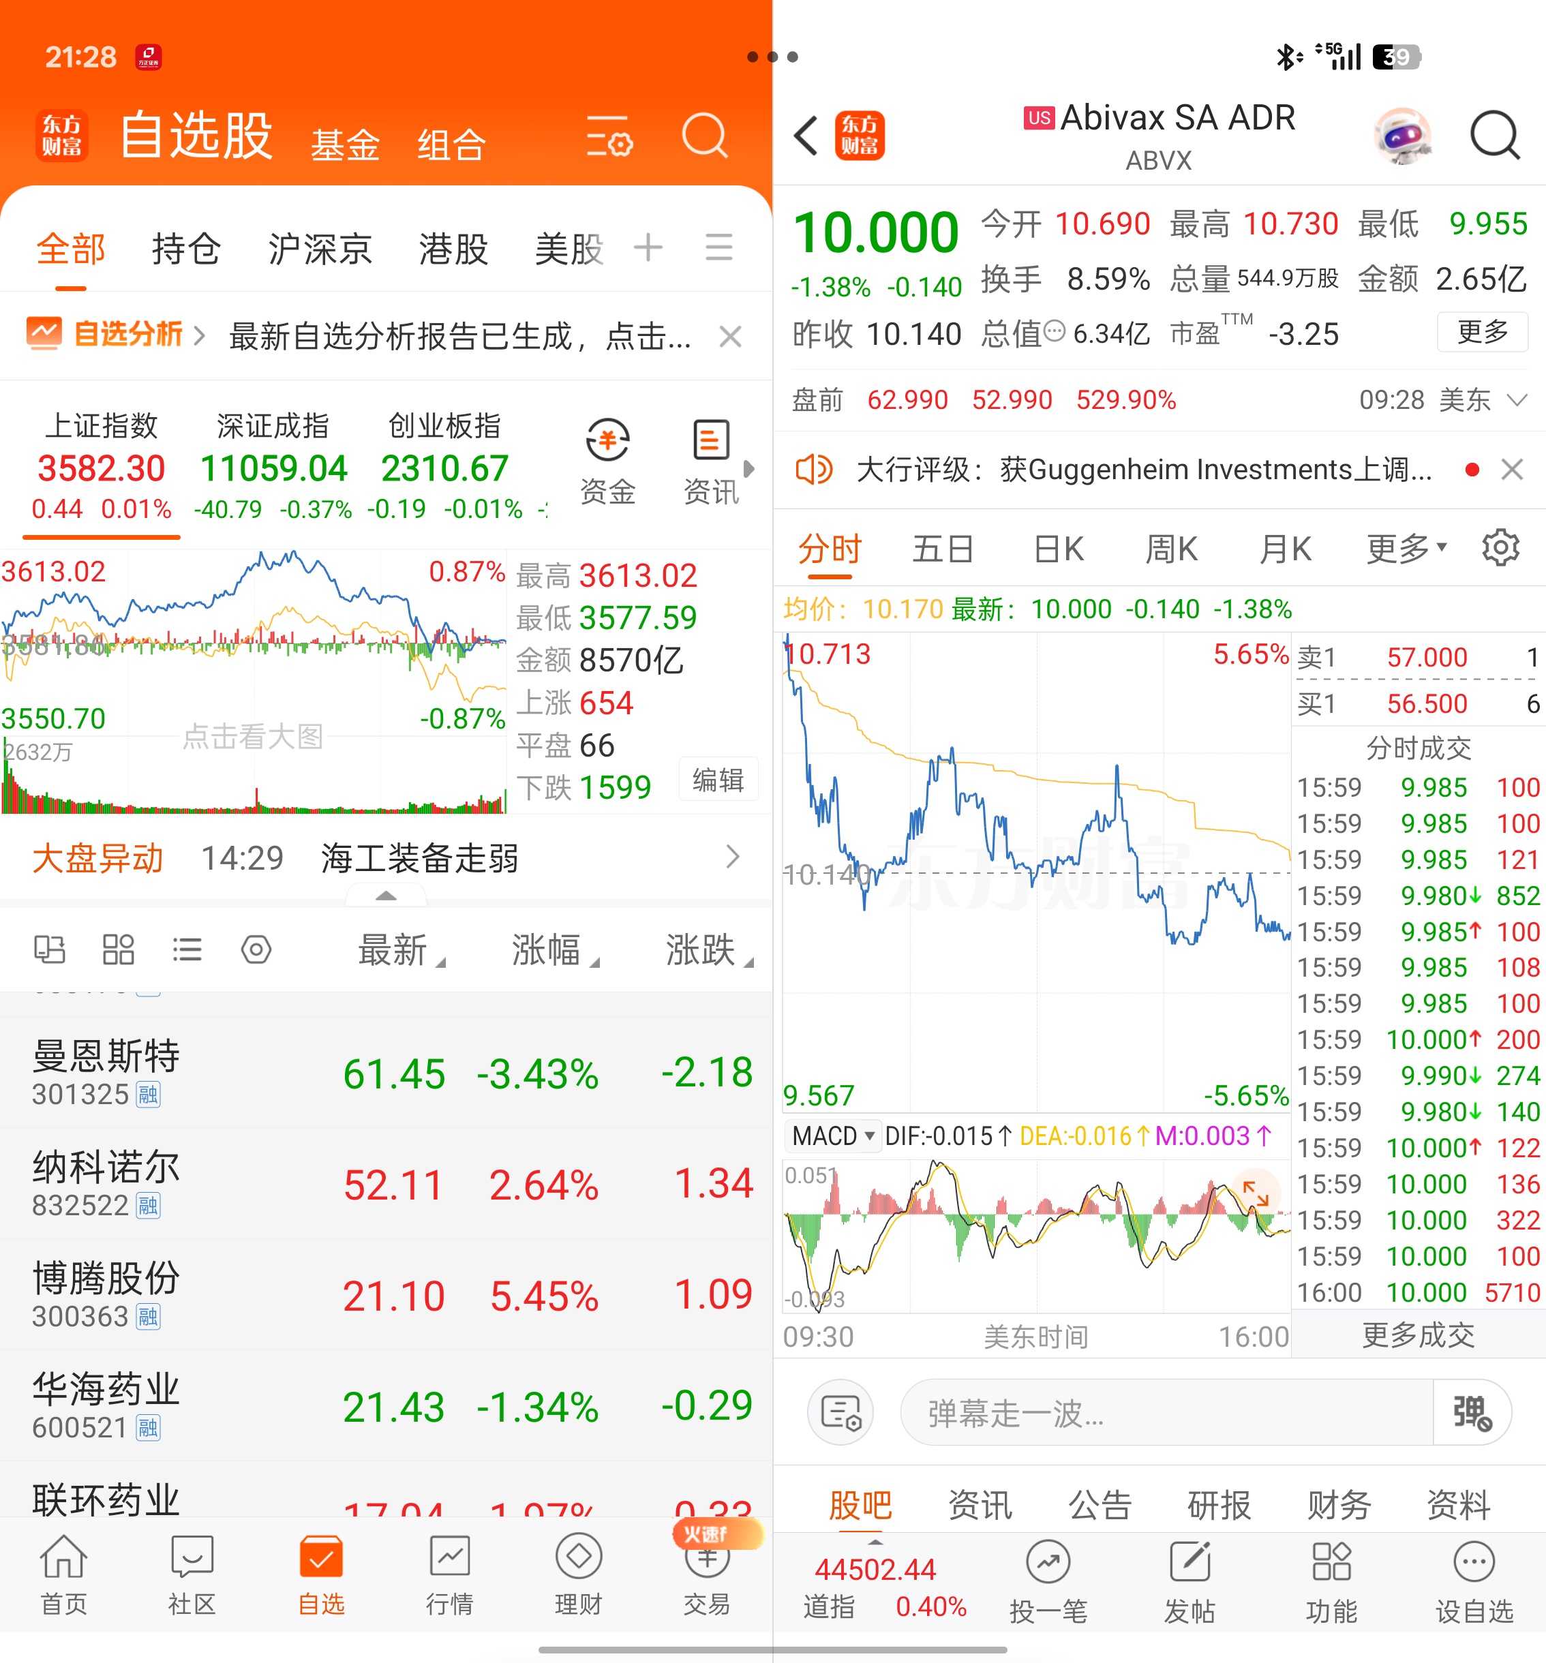Tap inside the 弹幕走一波 input field
1546x1663 pixels.
coord(1167,1412)
